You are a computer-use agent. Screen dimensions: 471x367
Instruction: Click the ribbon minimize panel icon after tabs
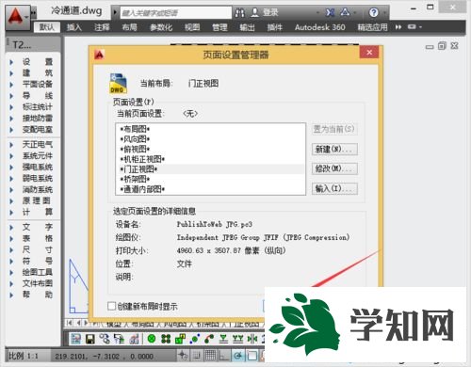coord(412,27)
